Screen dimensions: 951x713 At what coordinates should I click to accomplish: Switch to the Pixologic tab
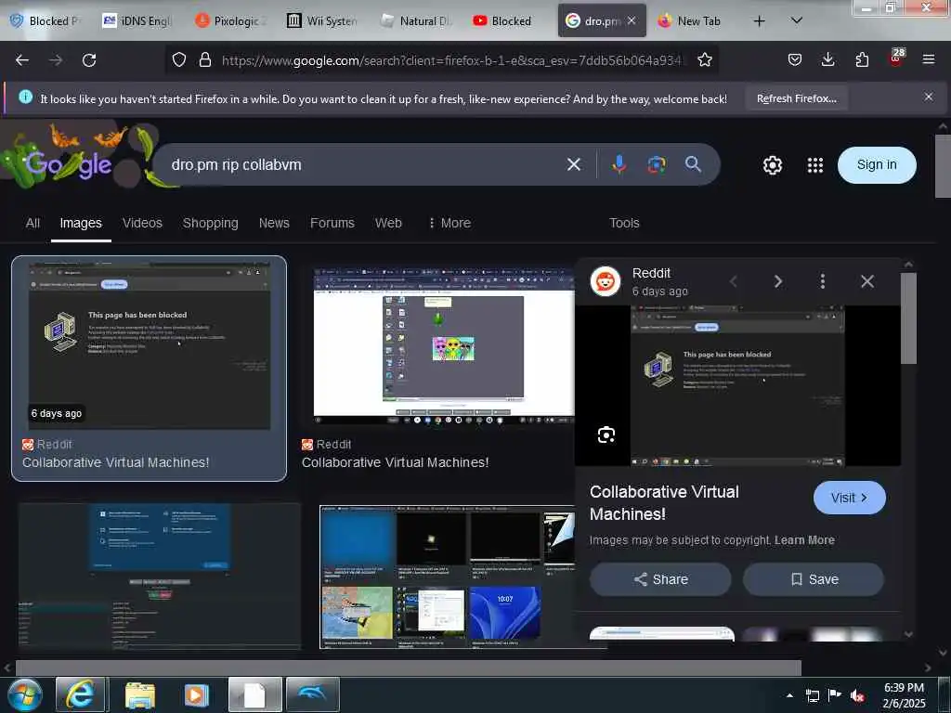pos(230,21)
